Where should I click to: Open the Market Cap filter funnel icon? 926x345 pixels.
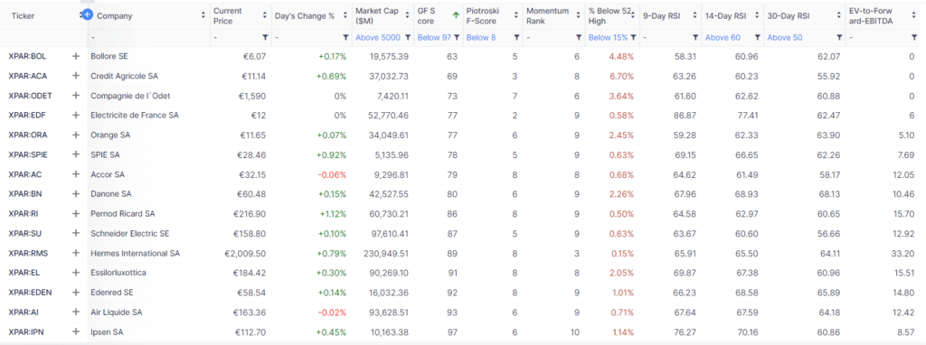pos(407,38)
